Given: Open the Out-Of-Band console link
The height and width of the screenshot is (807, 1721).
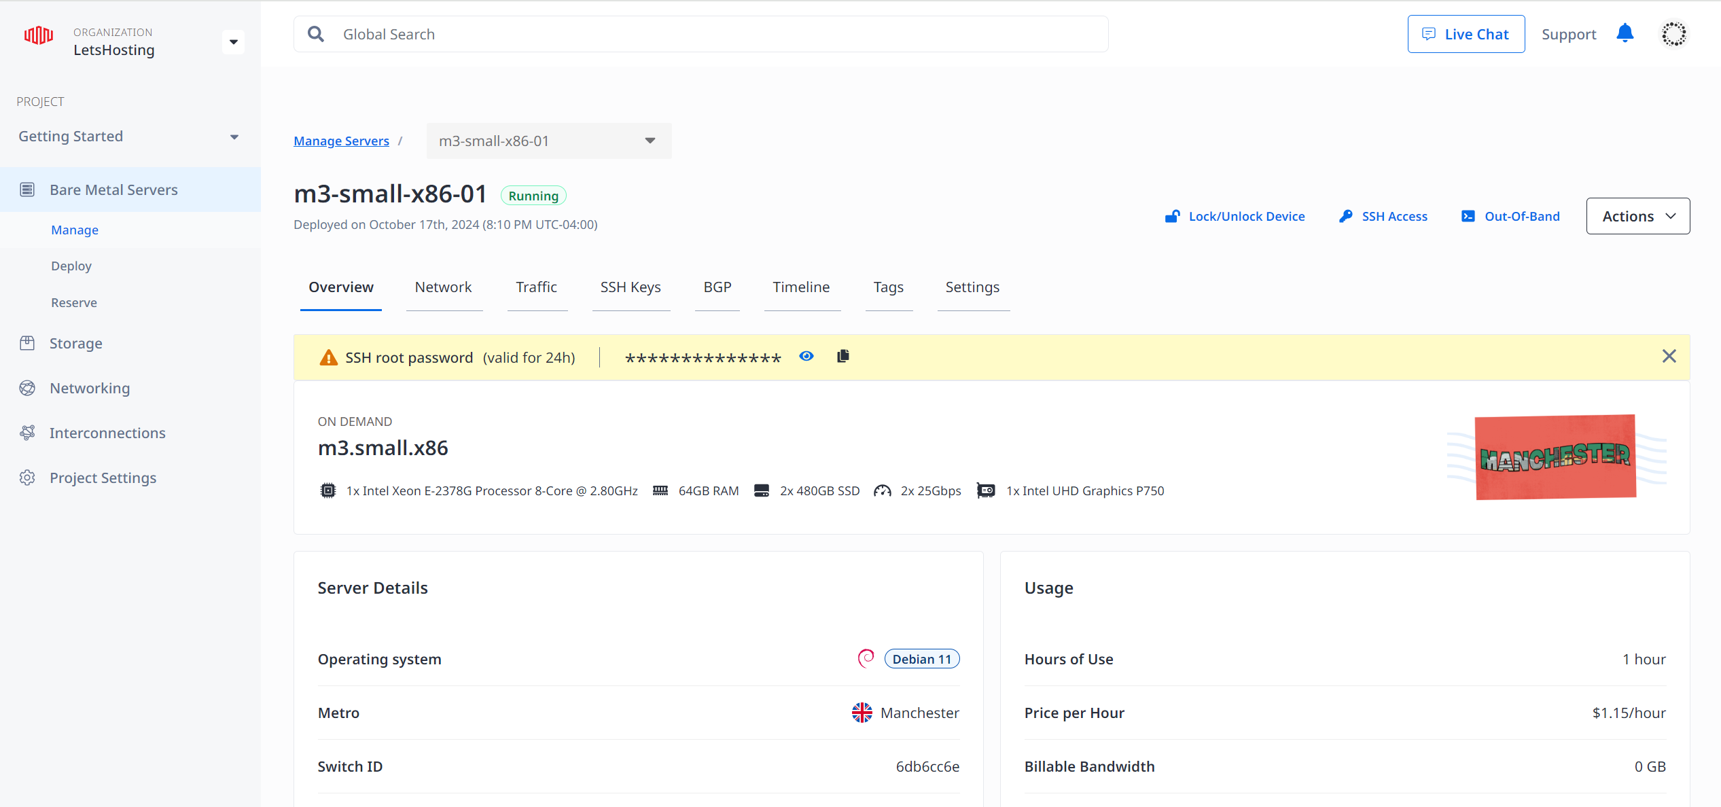Looking at the screenshot, I should (1510, 216).
